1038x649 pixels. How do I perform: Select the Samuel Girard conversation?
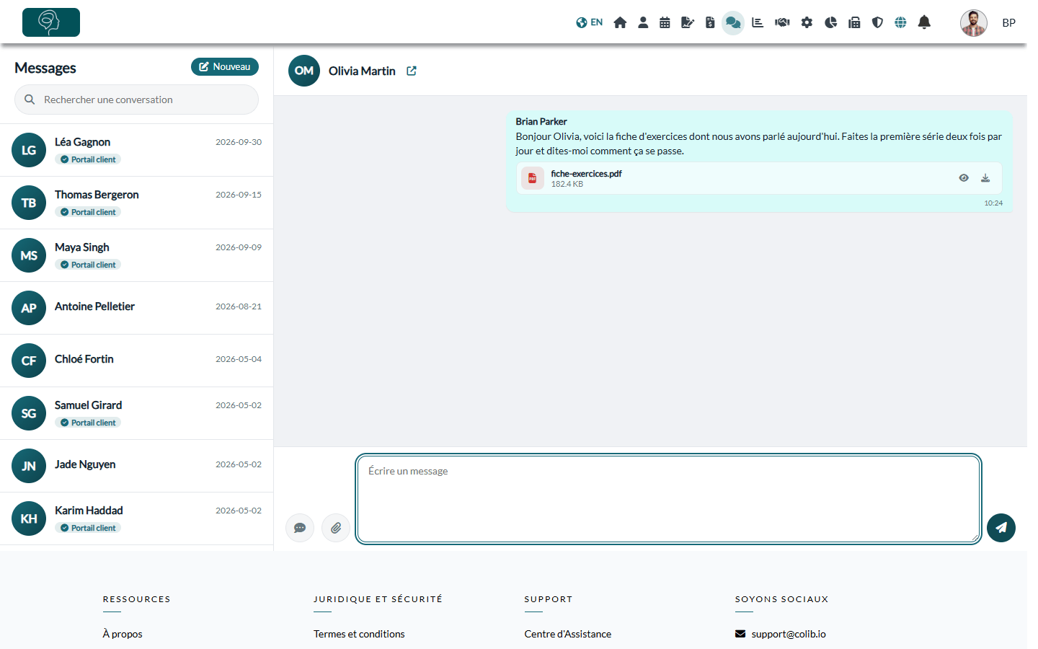[136, 413]
